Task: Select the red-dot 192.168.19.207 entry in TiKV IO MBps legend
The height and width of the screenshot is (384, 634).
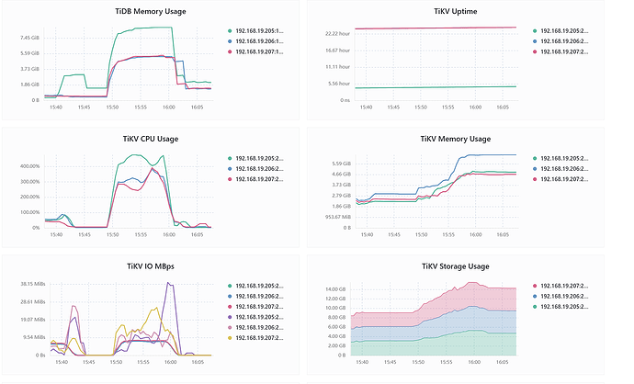Action: coord(255,307)
